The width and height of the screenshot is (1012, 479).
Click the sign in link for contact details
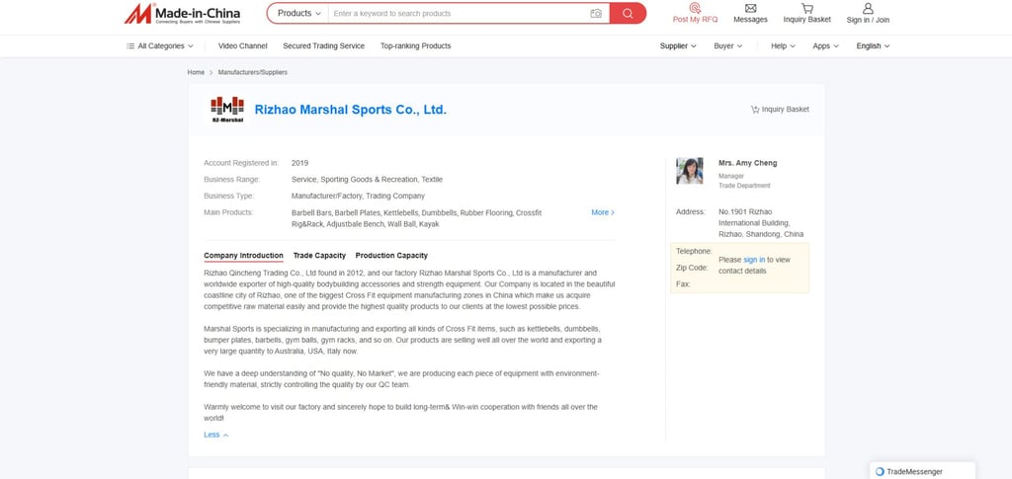point(754,260)
